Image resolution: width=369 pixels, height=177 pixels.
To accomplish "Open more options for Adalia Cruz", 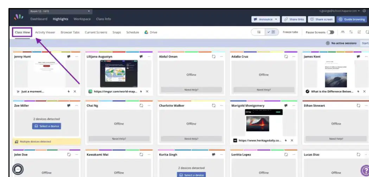I will [294, 57].
